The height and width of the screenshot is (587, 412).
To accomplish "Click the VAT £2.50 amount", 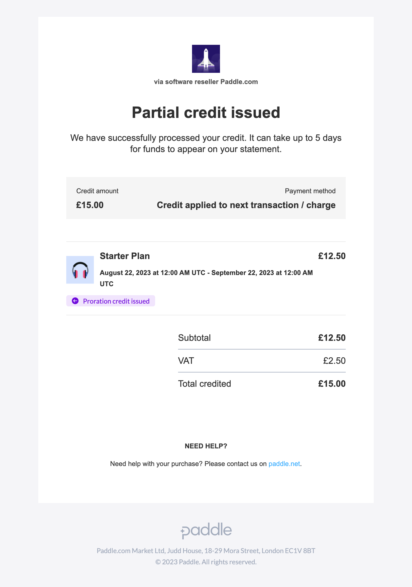I will click(334, 361).
